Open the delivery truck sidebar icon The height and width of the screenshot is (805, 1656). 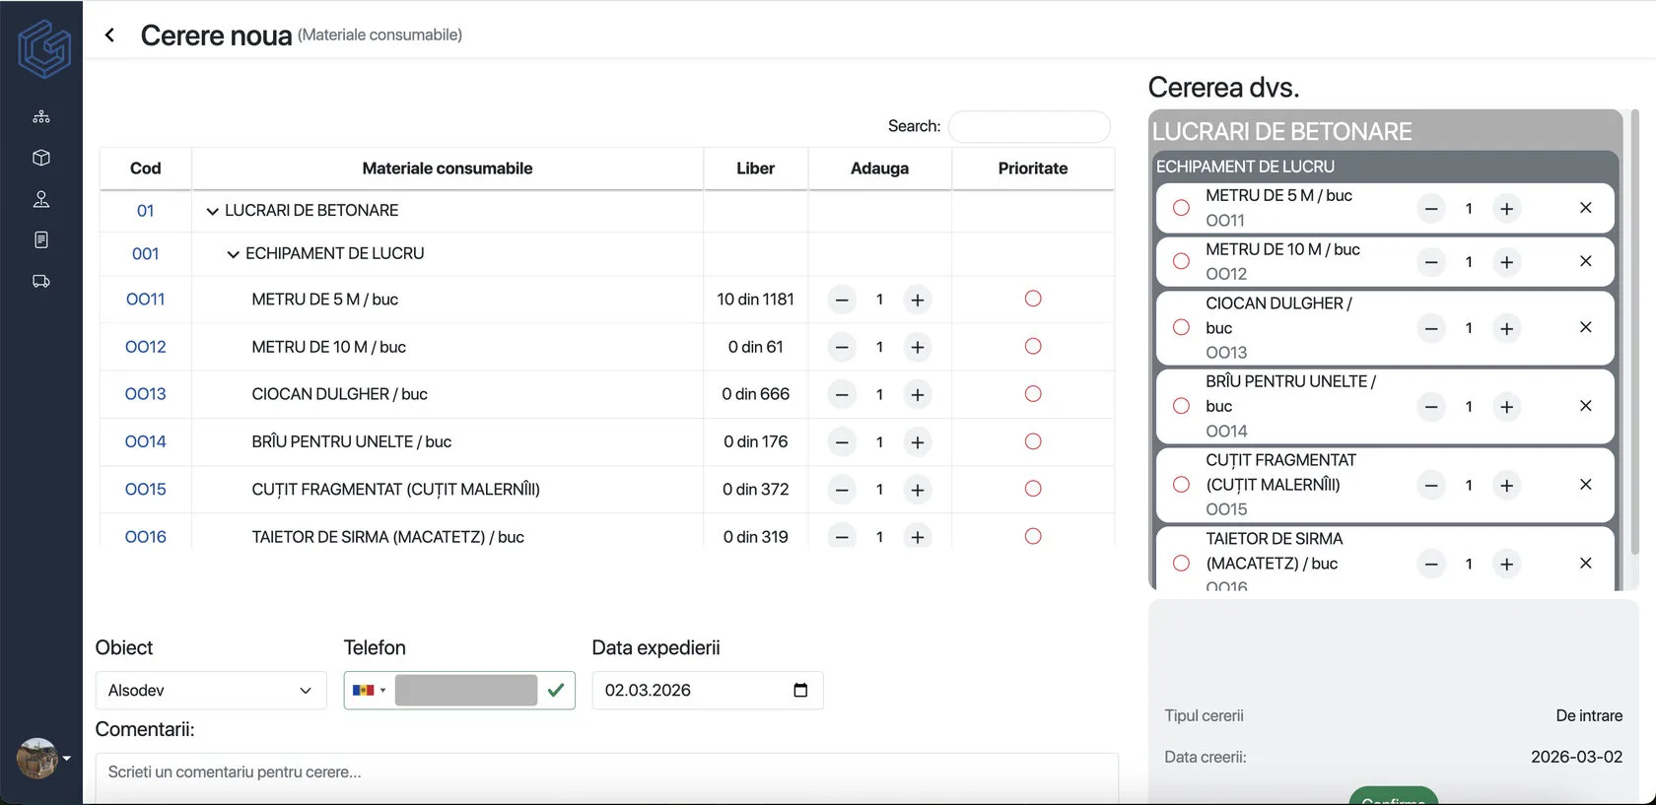41,282
